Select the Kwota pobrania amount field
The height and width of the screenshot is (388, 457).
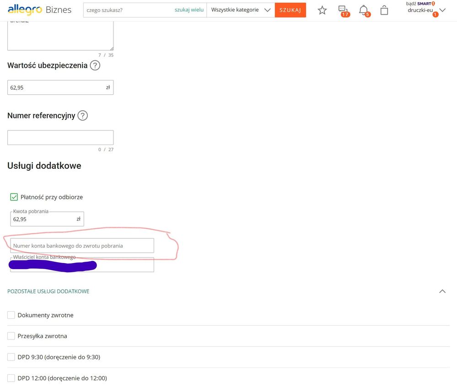46,219
